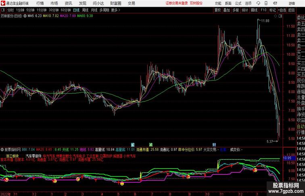305x196 pixels.
Task: Click the MA5: 6.23 indicator value
Action: click(x=35, y=16)
